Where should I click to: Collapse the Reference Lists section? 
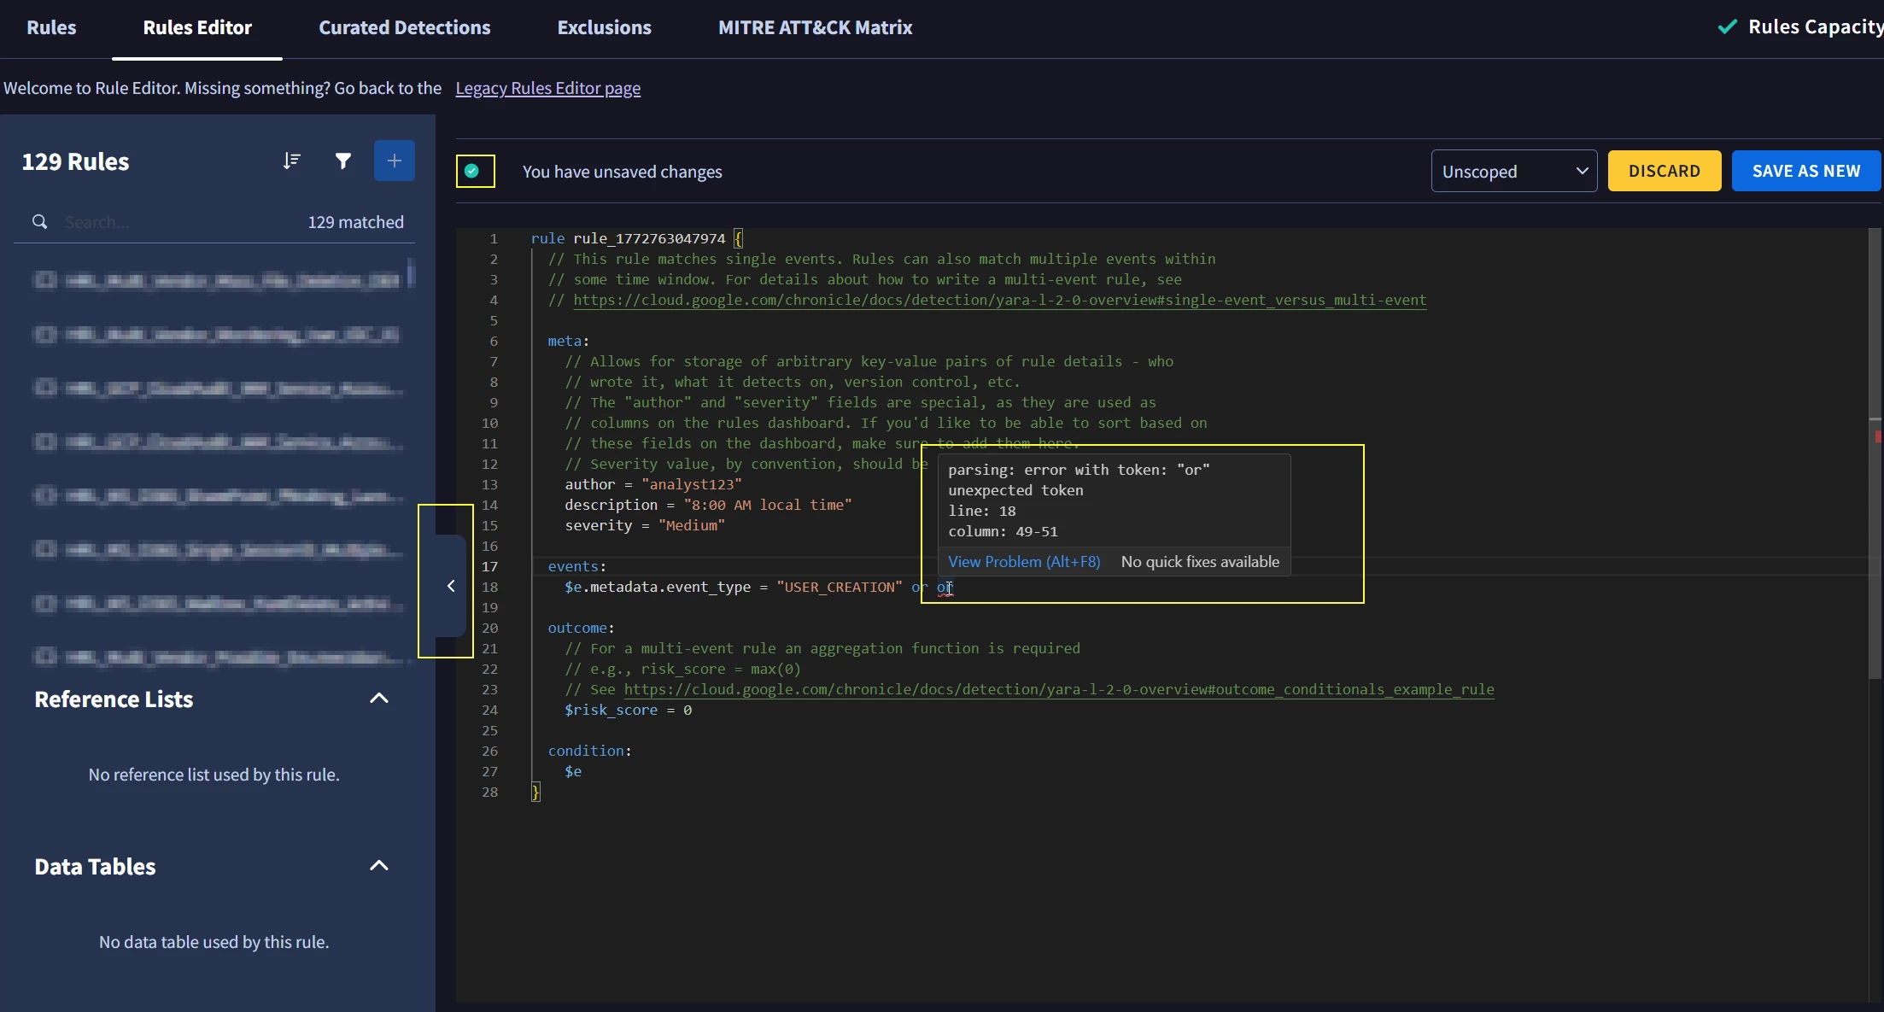point(378,699)
